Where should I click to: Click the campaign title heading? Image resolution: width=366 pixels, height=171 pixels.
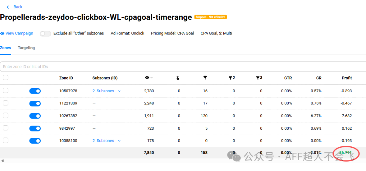(96, 17)
